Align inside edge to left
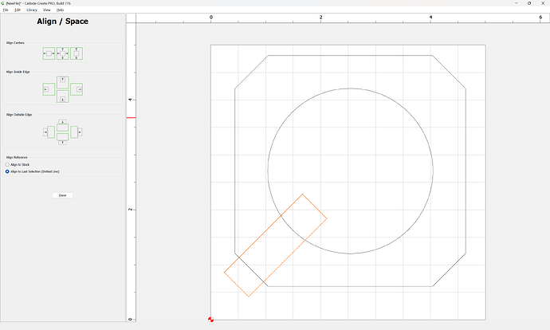 49,89
